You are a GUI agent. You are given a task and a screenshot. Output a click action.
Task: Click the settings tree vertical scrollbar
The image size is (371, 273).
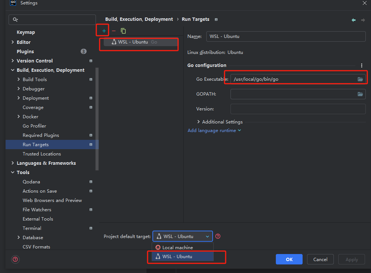(x=97, y=119)
